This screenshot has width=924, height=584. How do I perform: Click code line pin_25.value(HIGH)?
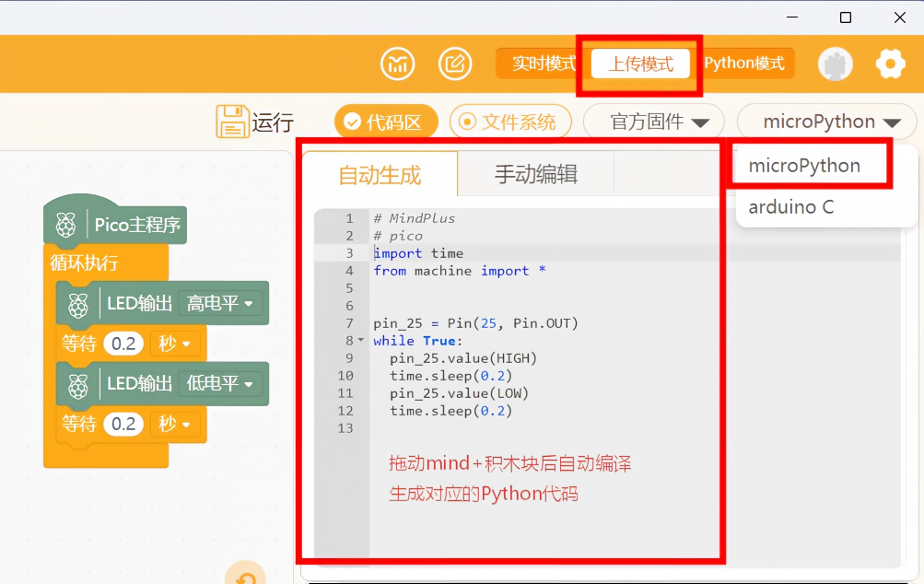(463, 358)
